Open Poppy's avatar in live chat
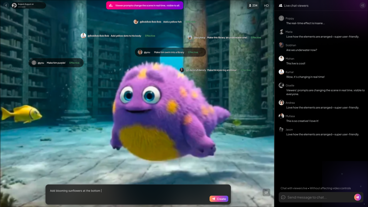Viewport: 368px width, 207px height. [x=281, y=18]
